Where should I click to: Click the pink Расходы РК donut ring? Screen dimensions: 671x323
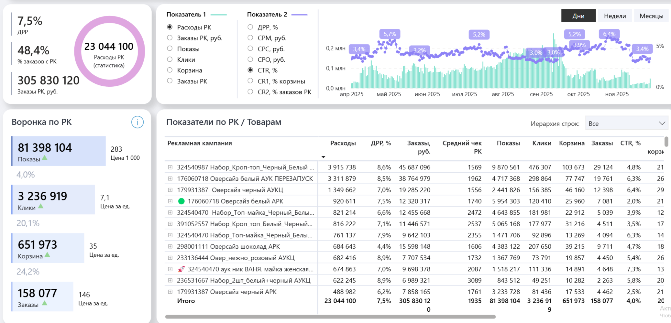tap(109, 19)
